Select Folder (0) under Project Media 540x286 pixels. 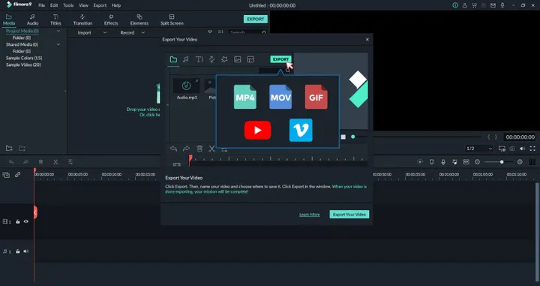[x=22, y=38]
